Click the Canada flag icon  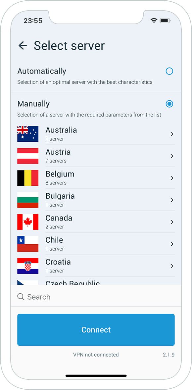pyautogui.click(x=28, y=222)
